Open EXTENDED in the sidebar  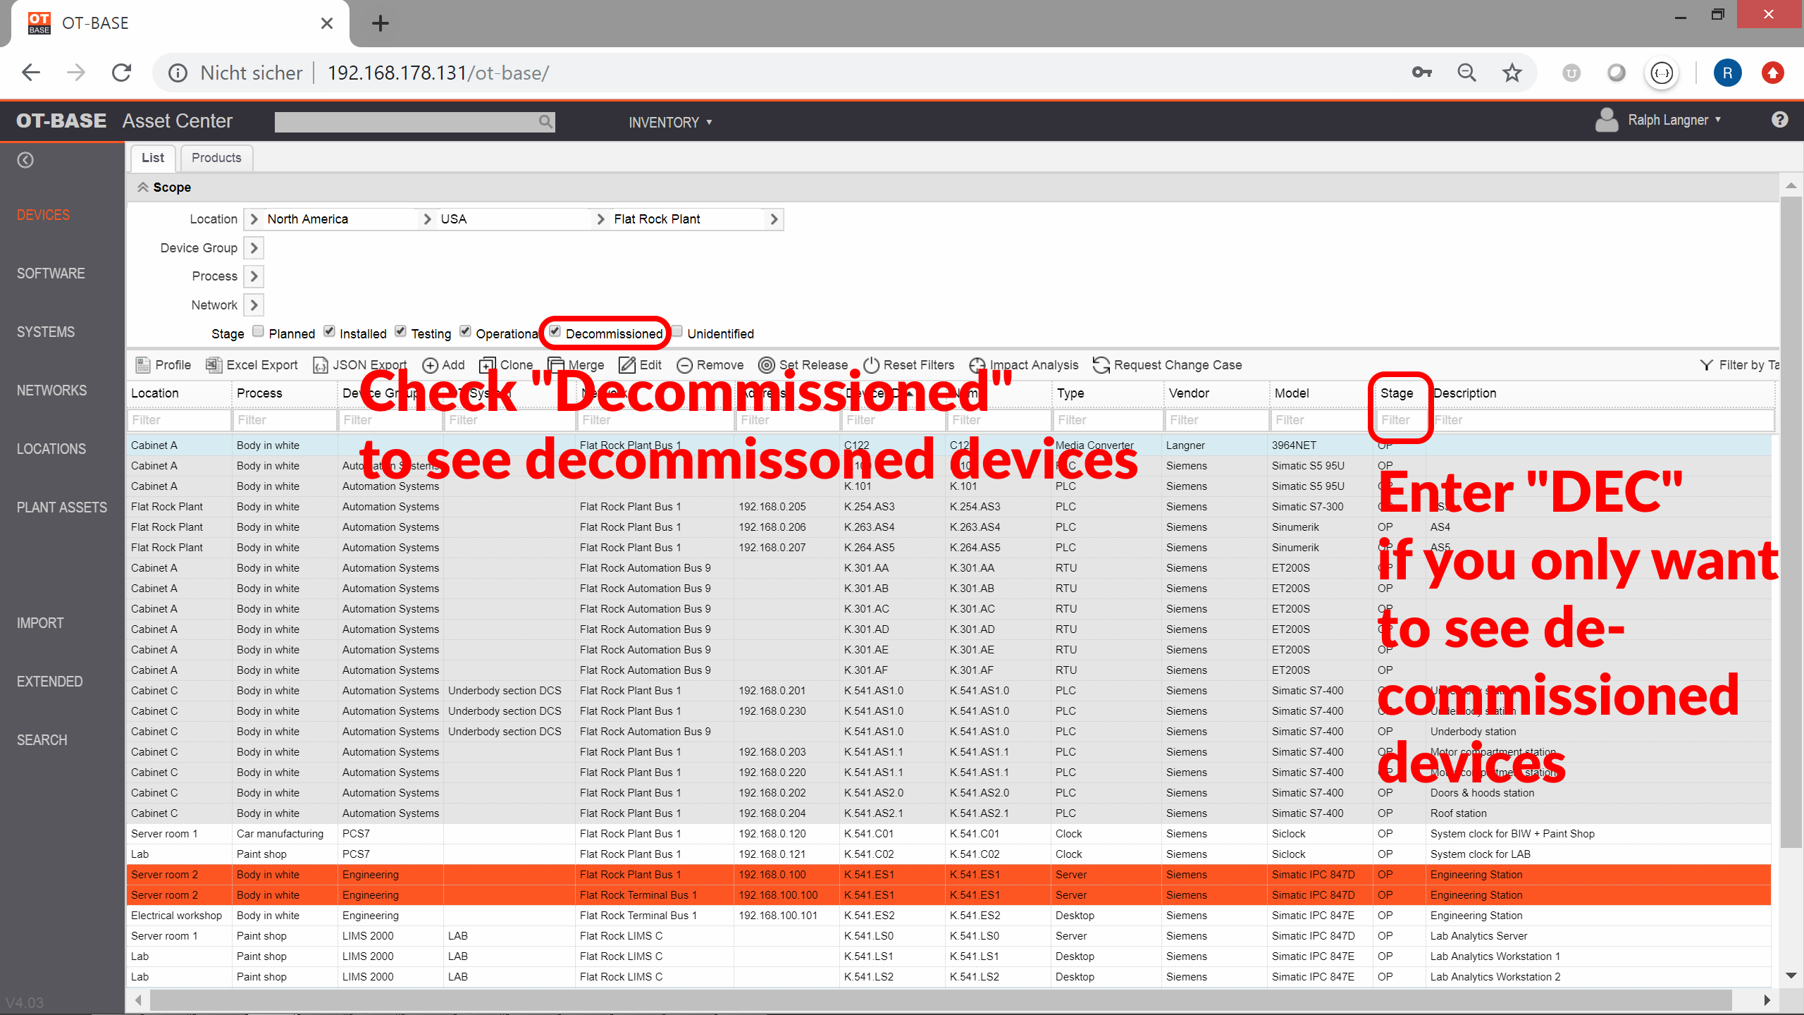49,682
